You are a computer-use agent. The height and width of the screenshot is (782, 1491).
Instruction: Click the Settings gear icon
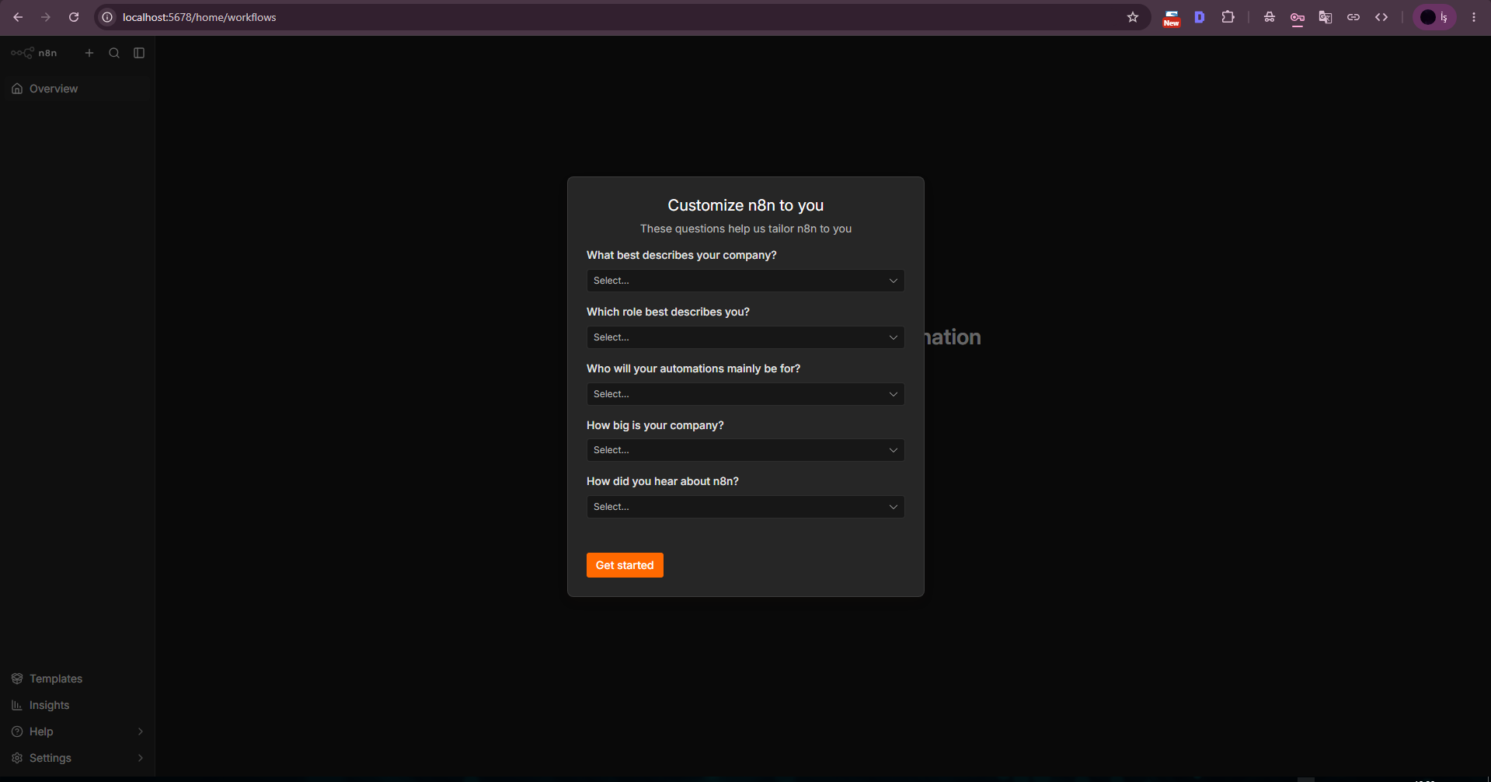coord(17,758)
